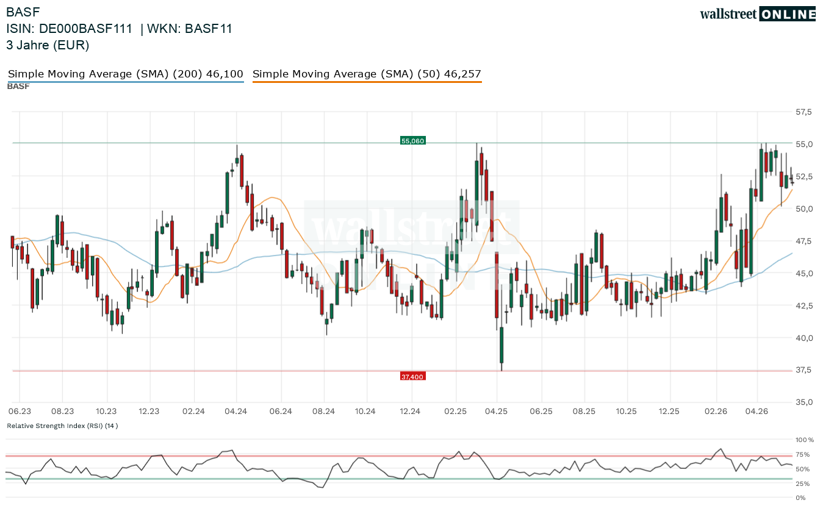Viewport: 823px width, 514px height.
Task: Click the 06.25 date axis label
Action: coord(541,412)
